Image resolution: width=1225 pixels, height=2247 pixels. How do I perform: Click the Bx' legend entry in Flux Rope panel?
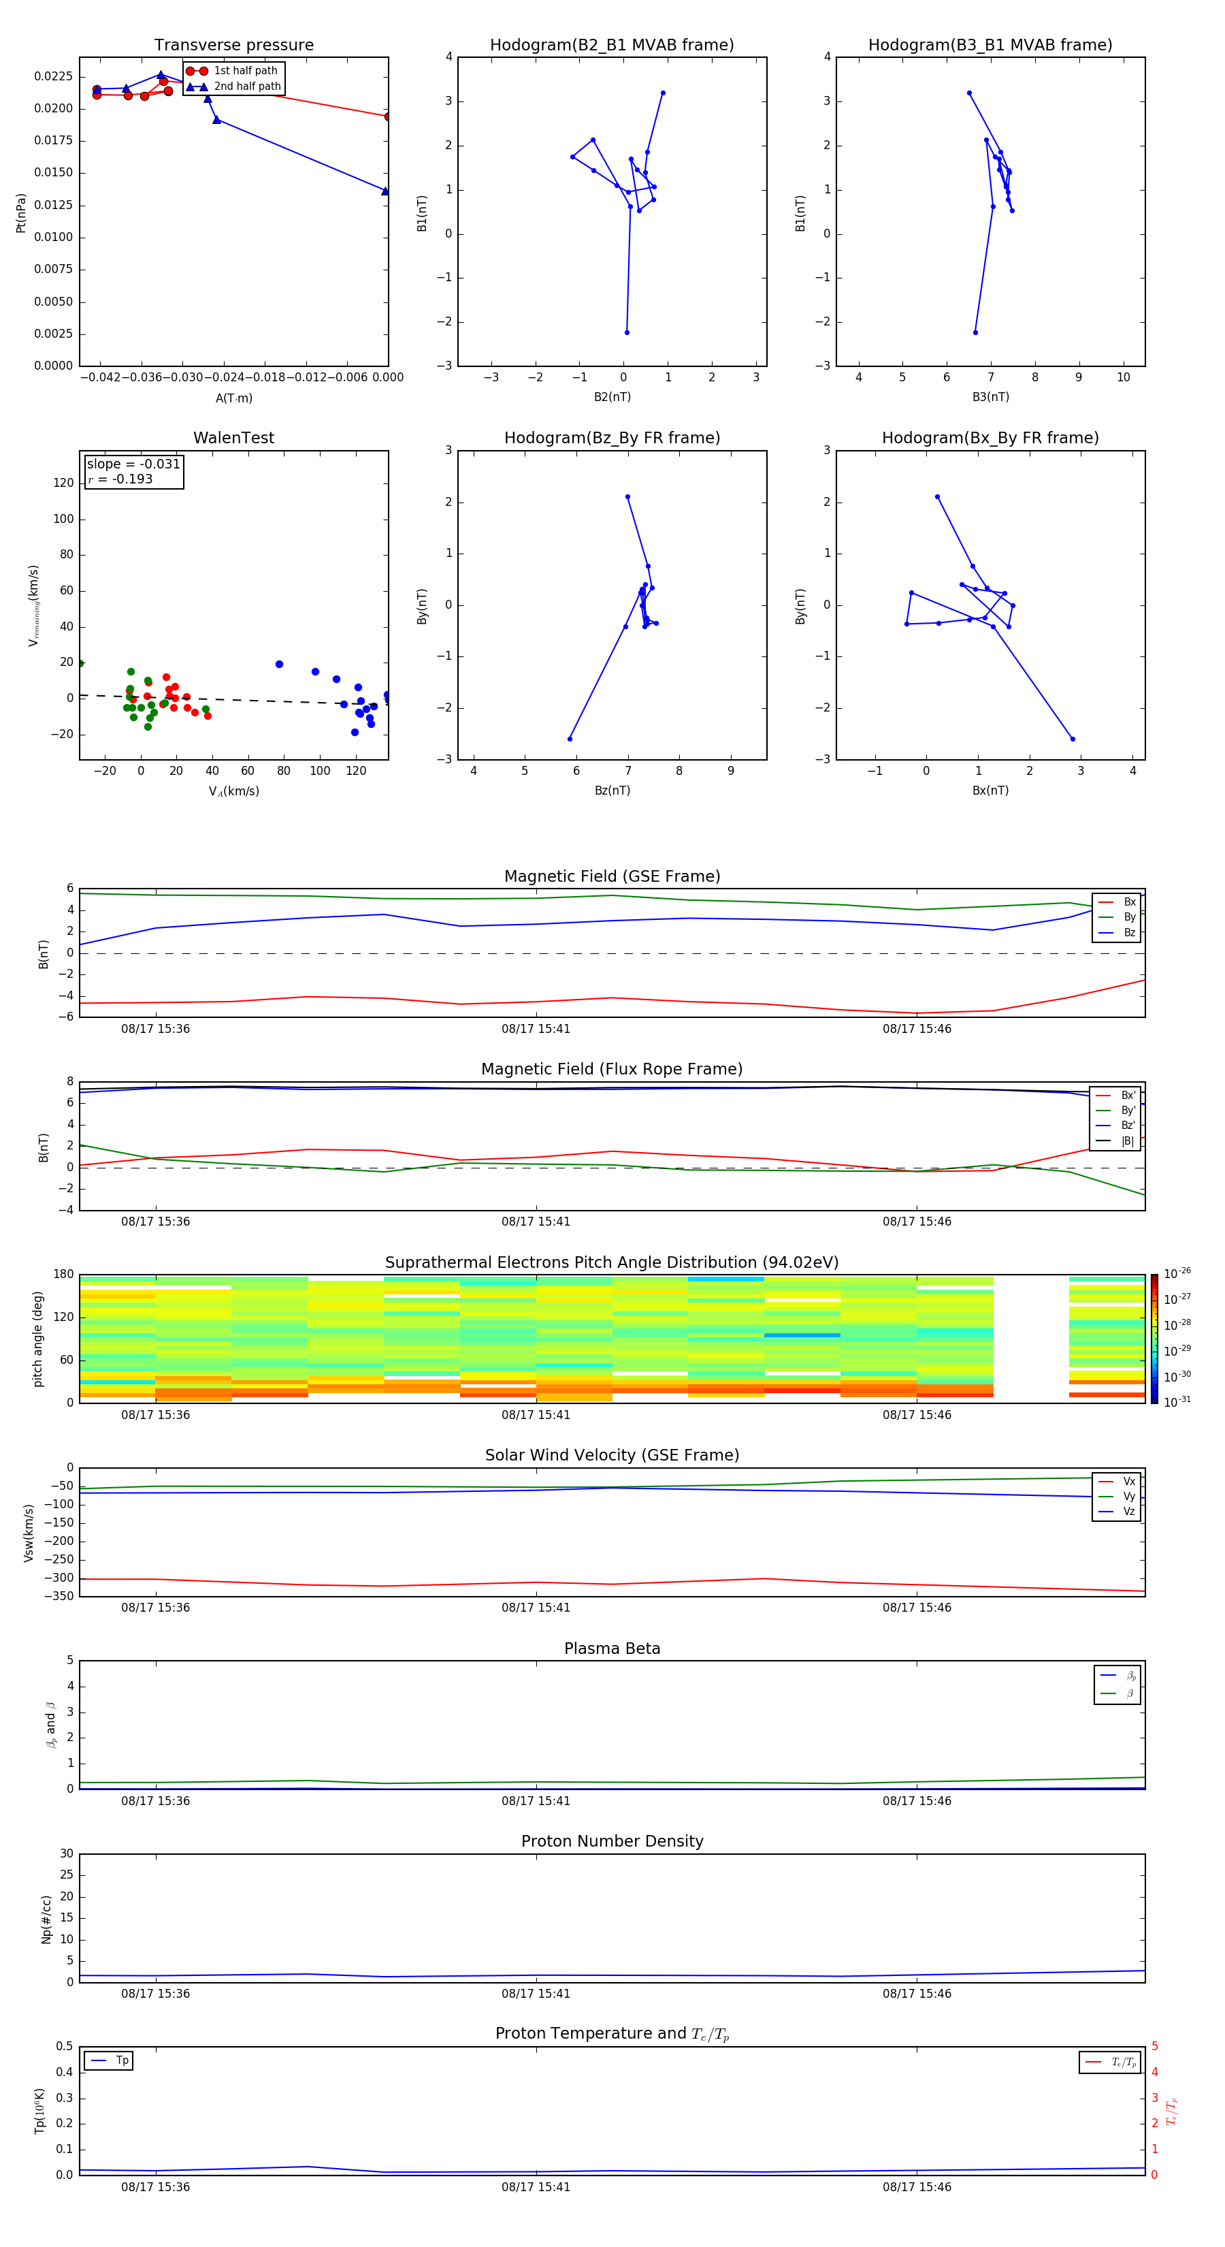[1115, 1096]
